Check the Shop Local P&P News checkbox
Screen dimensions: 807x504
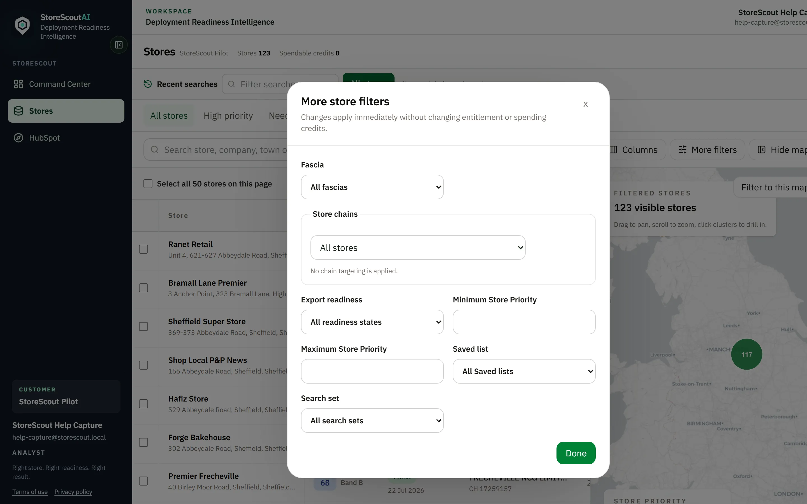143,365
